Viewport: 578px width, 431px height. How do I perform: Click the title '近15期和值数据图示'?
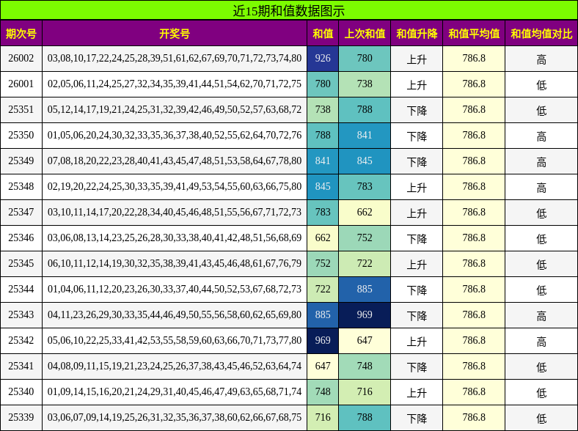pyautogui.click(x=288, y=10)
